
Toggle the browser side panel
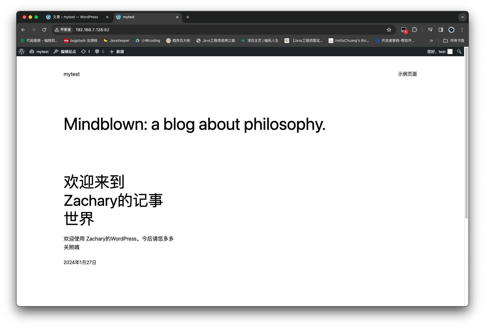point(441,30)
